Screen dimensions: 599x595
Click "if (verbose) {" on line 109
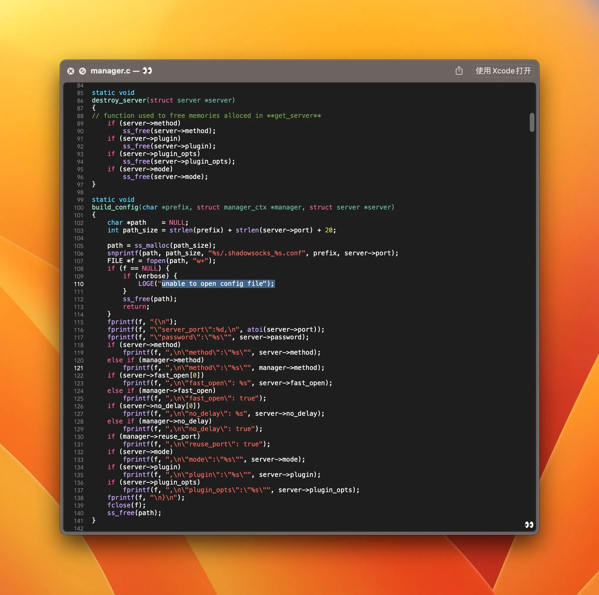[x=150, y=276]
